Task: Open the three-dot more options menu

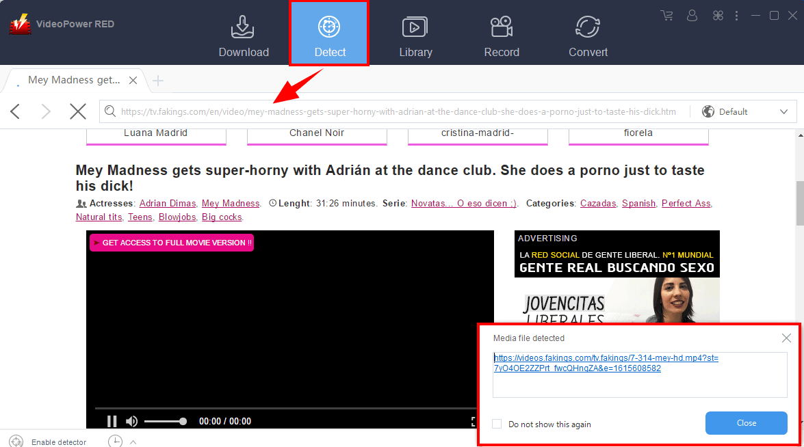Action: [x=737, y=15]
